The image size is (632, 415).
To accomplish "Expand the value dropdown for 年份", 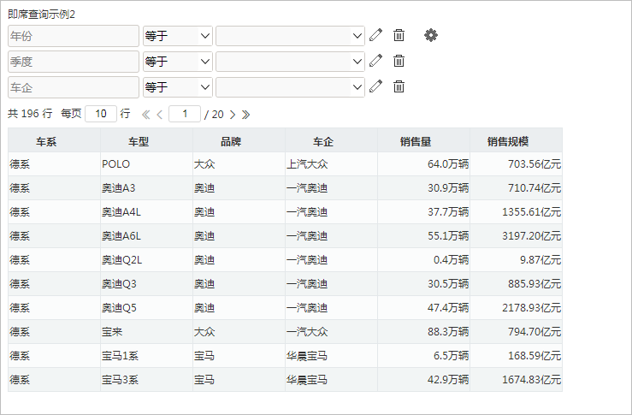I will [290, 36].
